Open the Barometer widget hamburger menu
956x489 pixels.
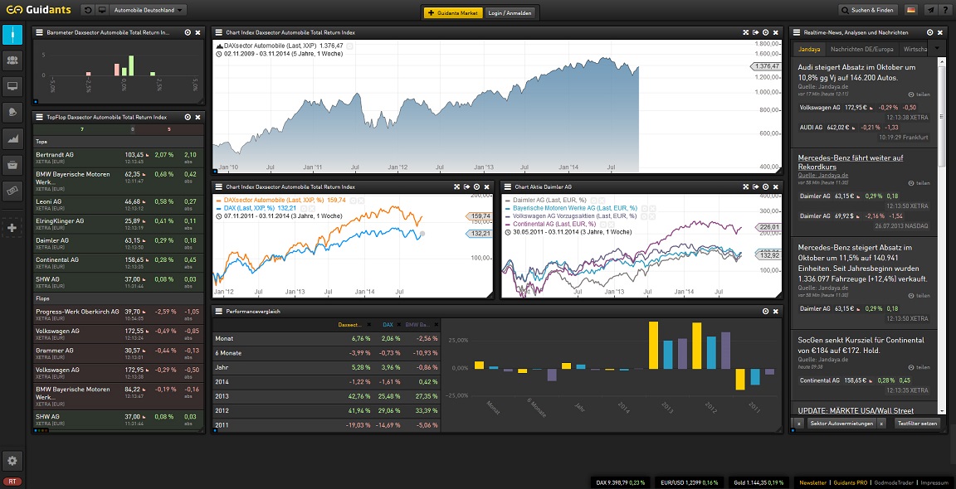(x=40, y=32)
